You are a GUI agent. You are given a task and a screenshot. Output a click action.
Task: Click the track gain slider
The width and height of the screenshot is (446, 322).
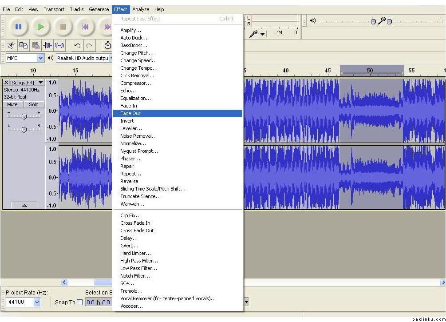tap(24, 116)
